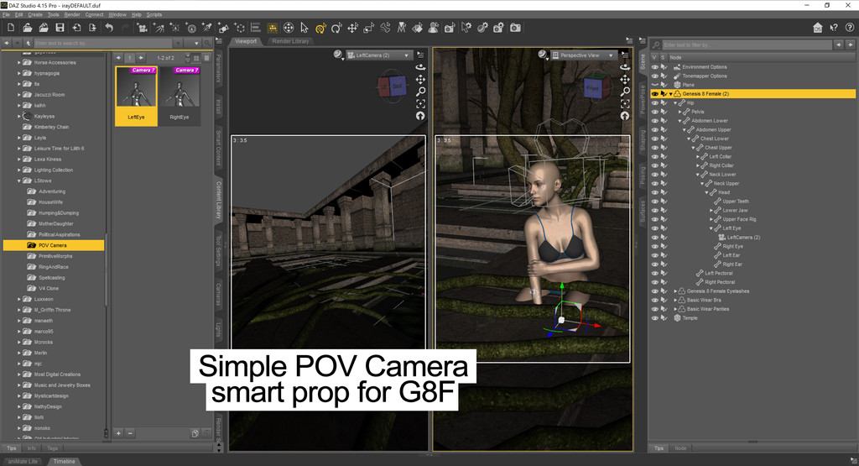Expand the Left Collar bone node
This screenshot has height=466, width=859.
point(698,157)
